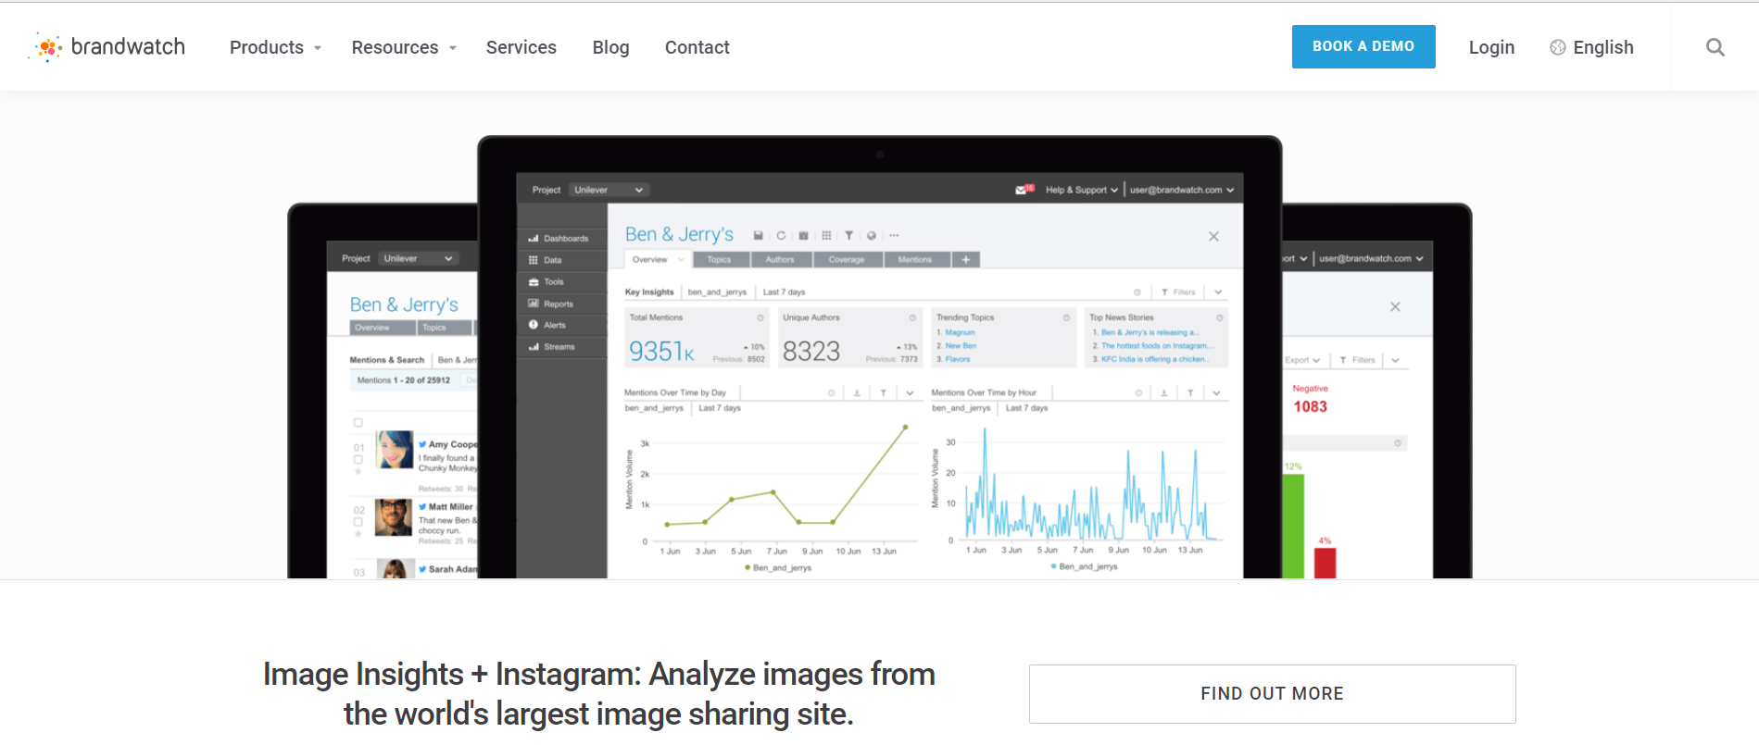Expand the chevron next to Key Insights Filters
The image size is (1759, 745).
pyautogui.click(x=1218, y=292)
